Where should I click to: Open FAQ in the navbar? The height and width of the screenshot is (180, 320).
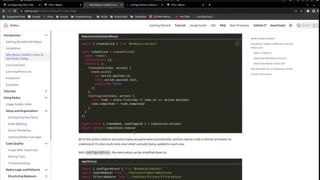pyautogui.click(x=222, y=25)
